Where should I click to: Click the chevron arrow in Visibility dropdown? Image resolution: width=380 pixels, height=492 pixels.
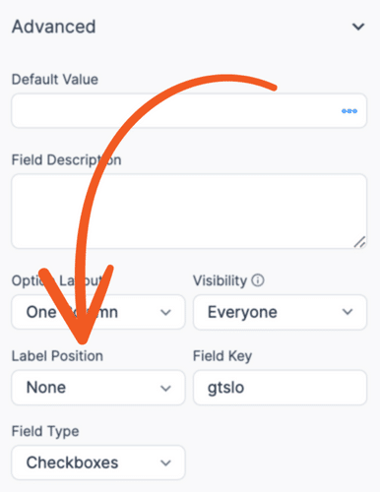pos(348,312)
